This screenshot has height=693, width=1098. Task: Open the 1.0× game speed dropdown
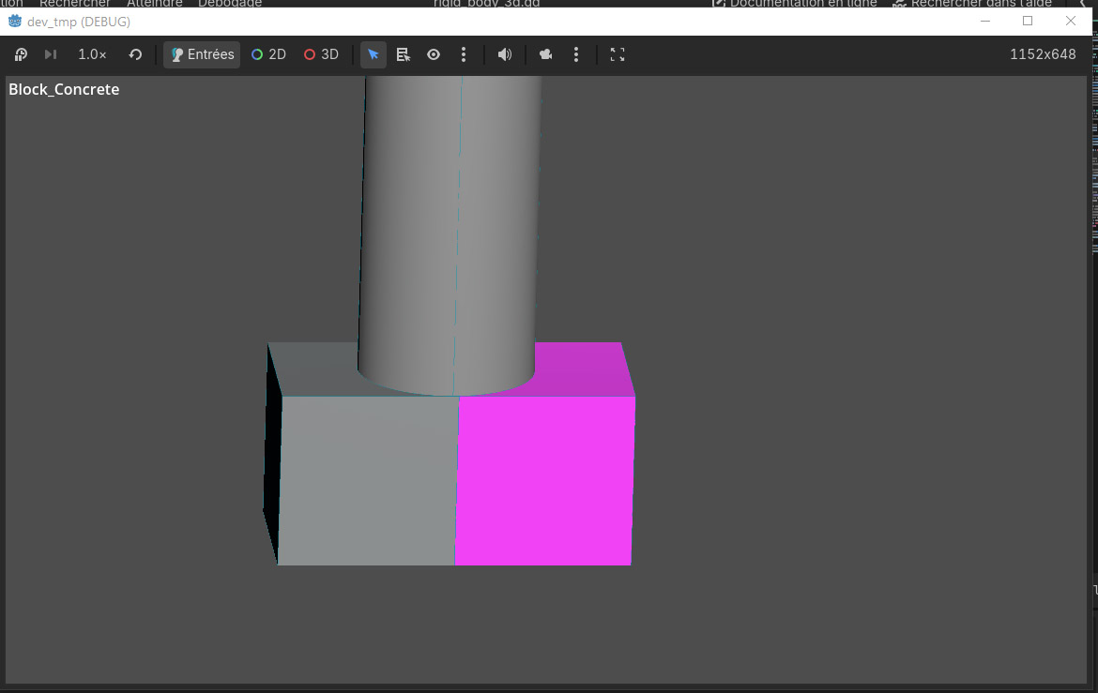92,55
